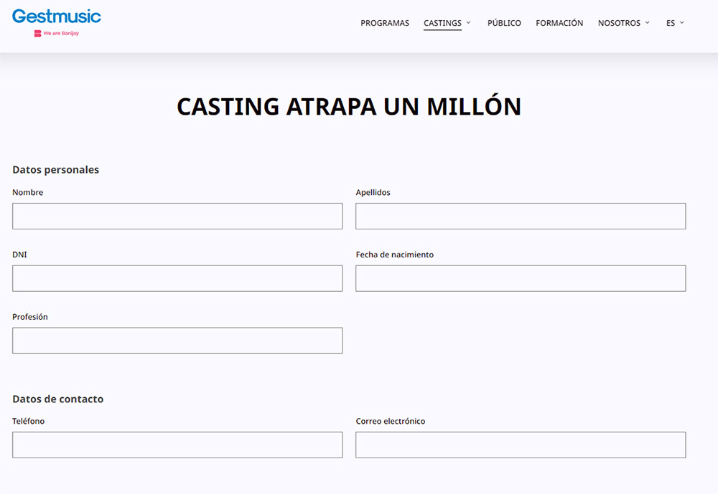Click the Fecha de nacimiento field

(521, 278)
